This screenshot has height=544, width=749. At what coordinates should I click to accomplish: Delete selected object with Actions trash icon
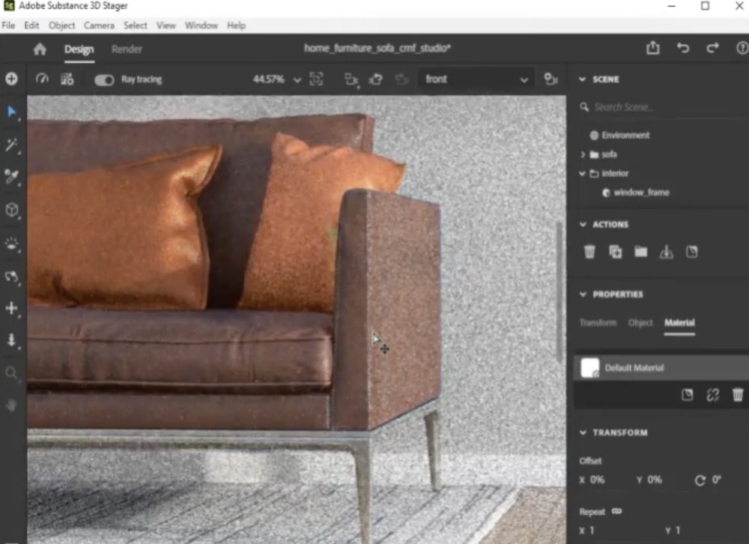[589, 252]
